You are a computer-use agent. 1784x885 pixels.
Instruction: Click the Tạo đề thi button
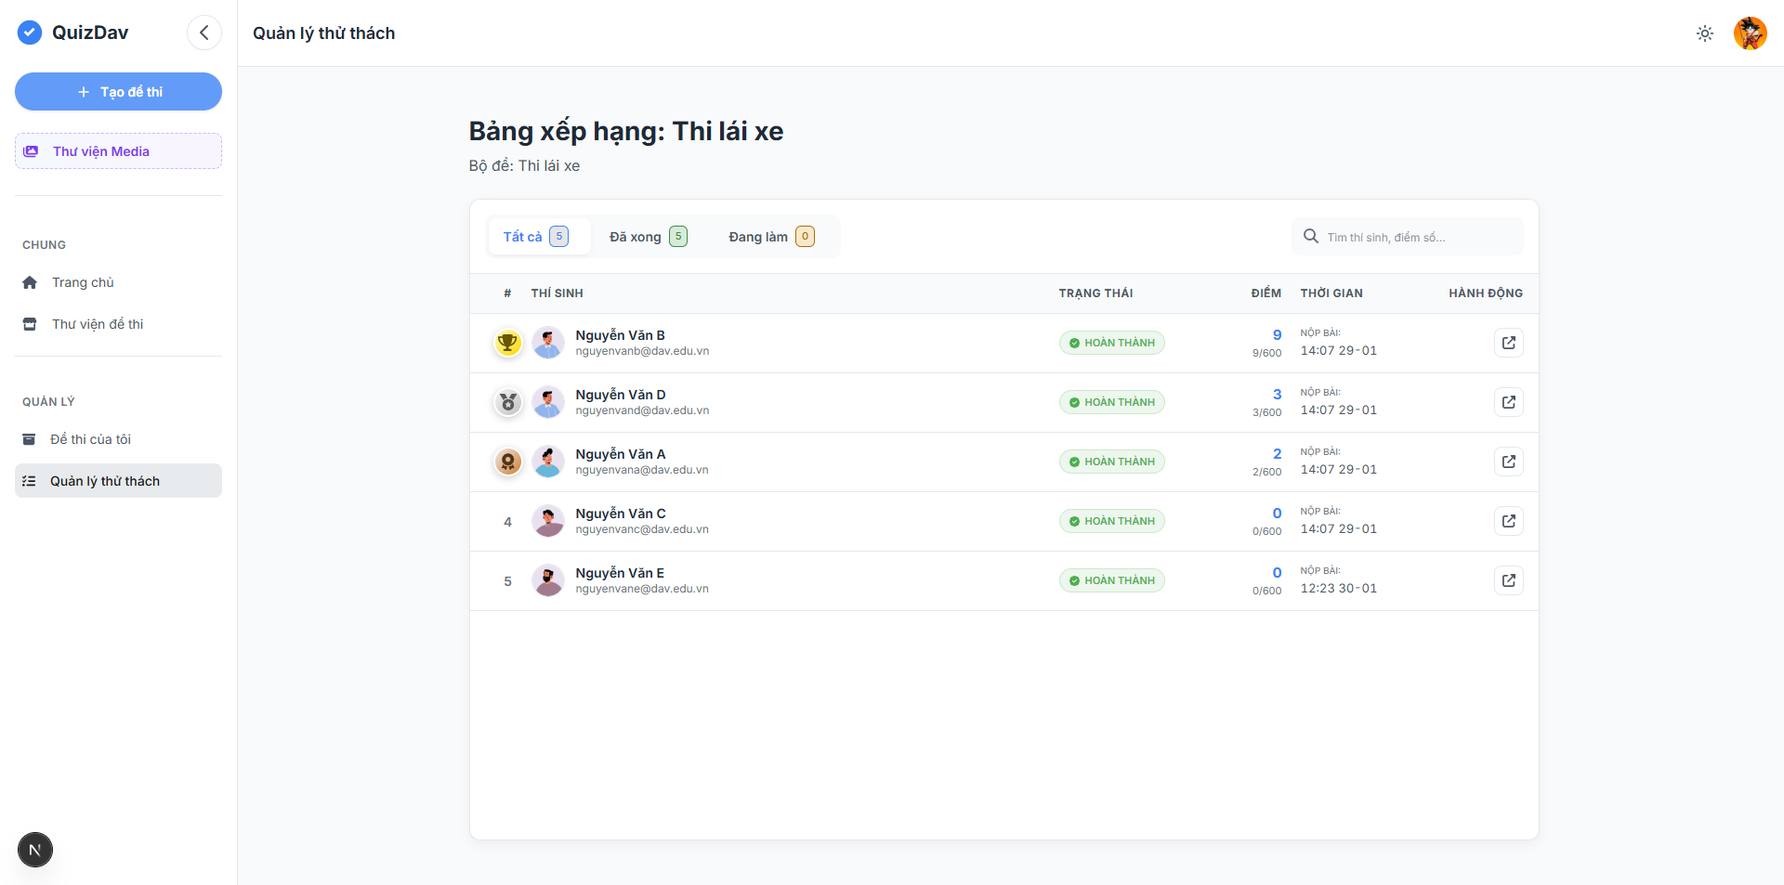click(118, 92)
